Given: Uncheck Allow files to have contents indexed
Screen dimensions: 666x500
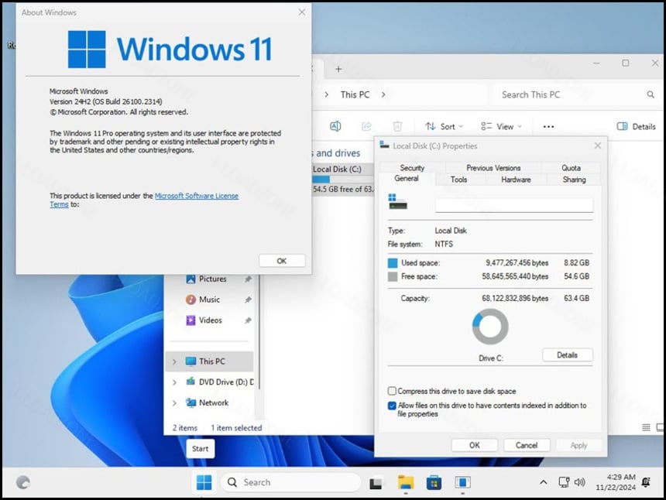Looking at the screenshot, I should tap(392, 406).
